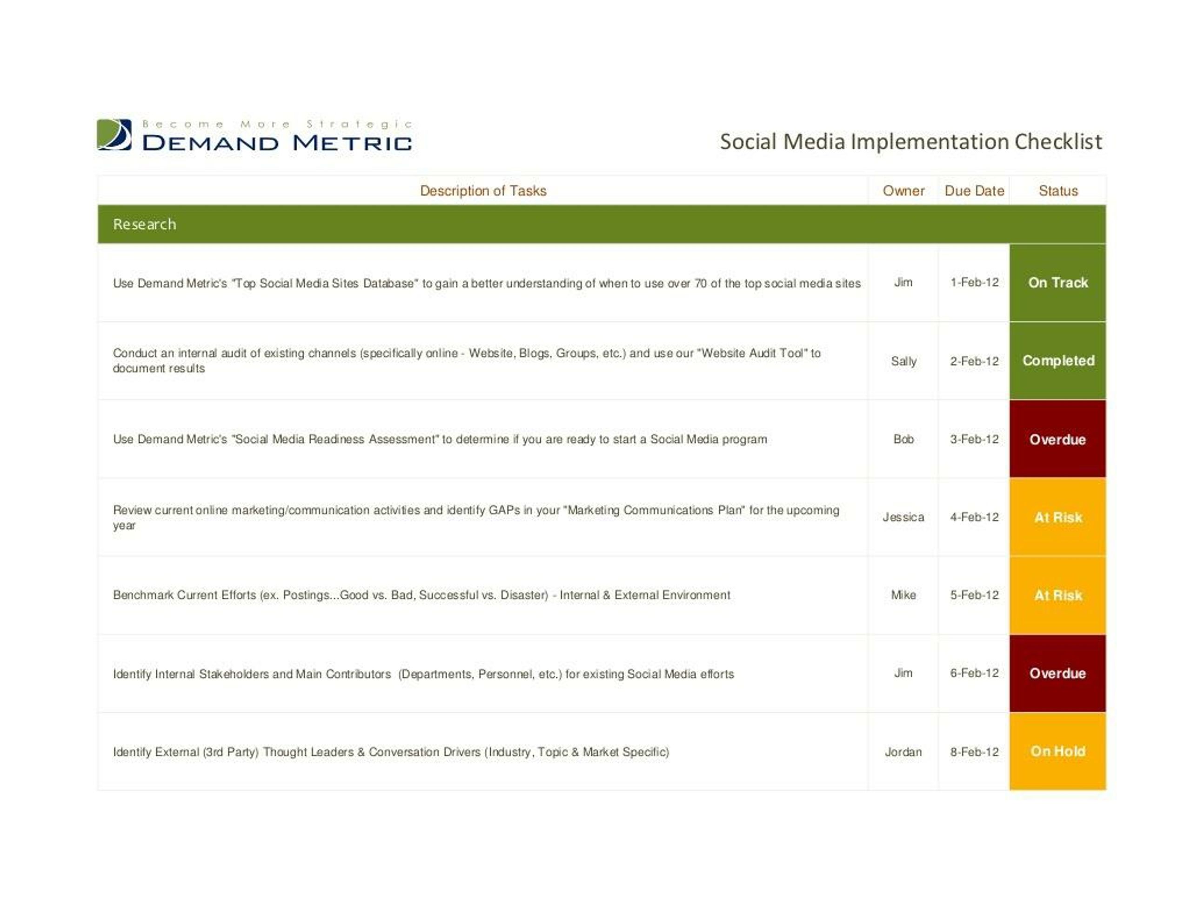1191x921 pixels.
Task: Click the 5-Feb-12 due date
Action: (975, 595)
